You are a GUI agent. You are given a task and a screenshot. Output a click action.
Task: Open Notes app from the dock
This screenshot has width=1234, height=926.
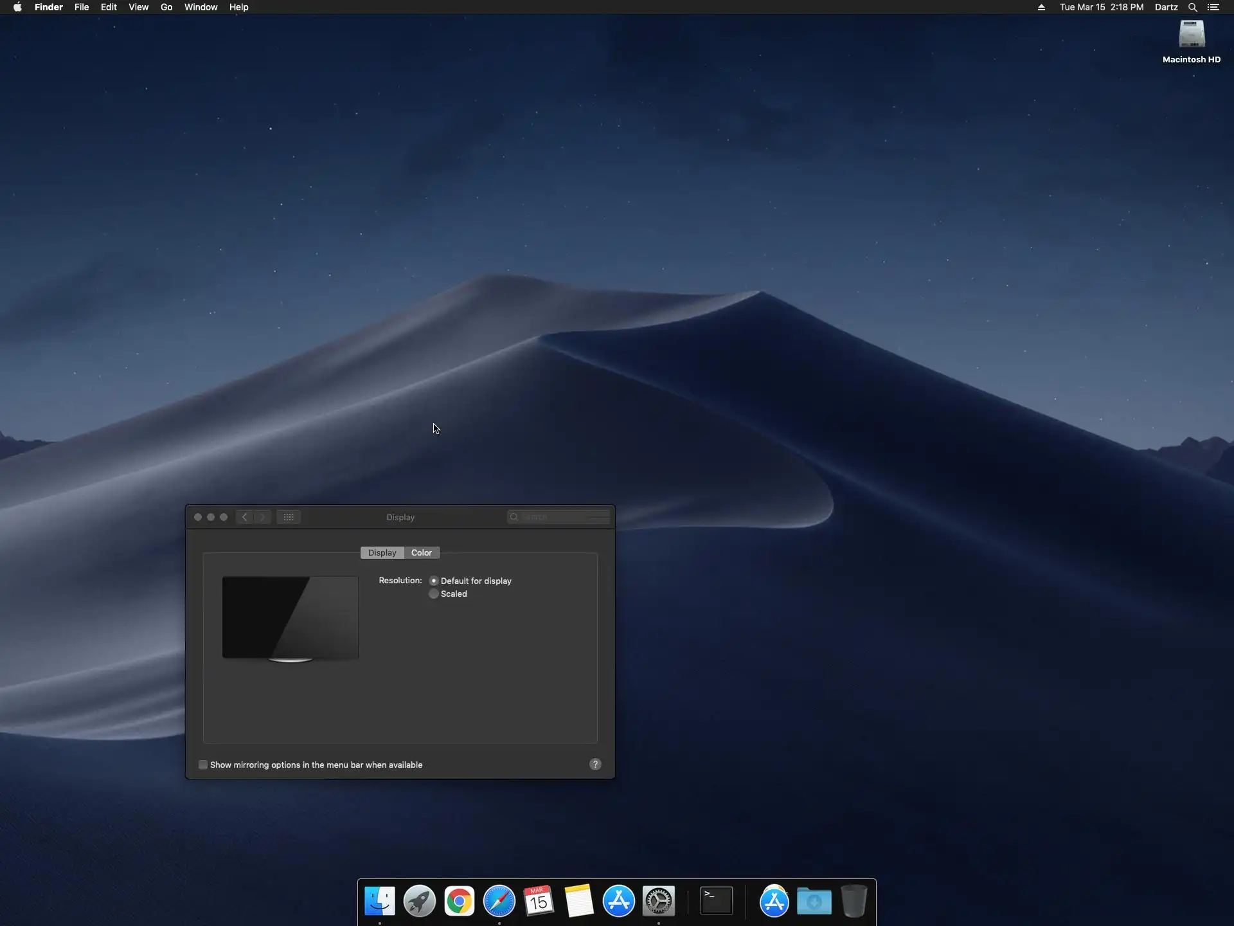click(x=578, y=901)
